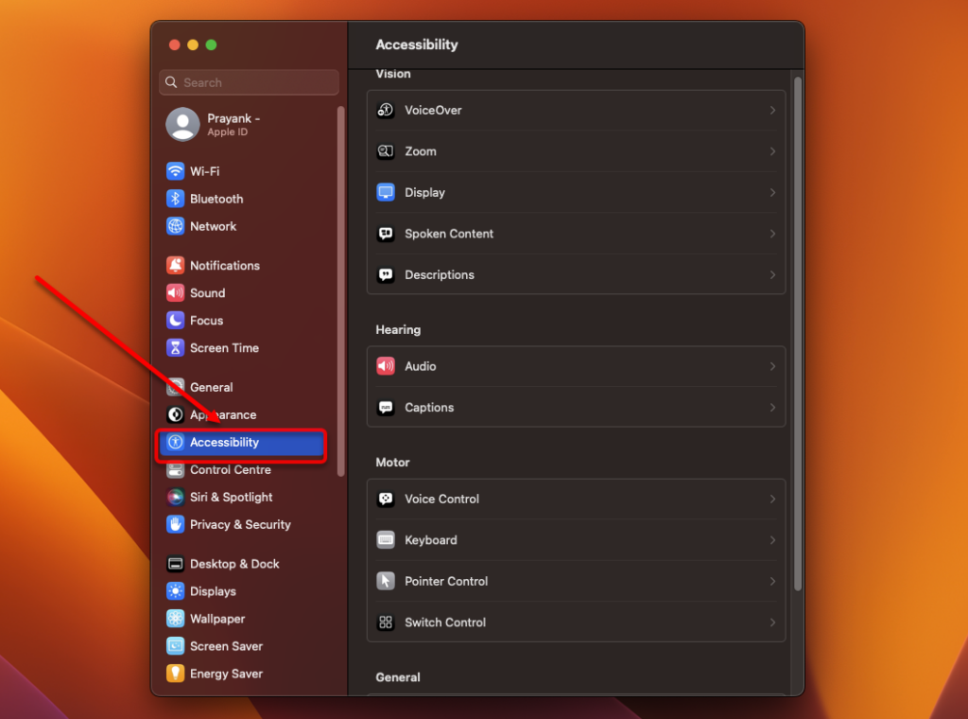Viewport: 968px width, 719px height.
Task: Click the Keyboard icon under Motor
Action: [386, 540]
